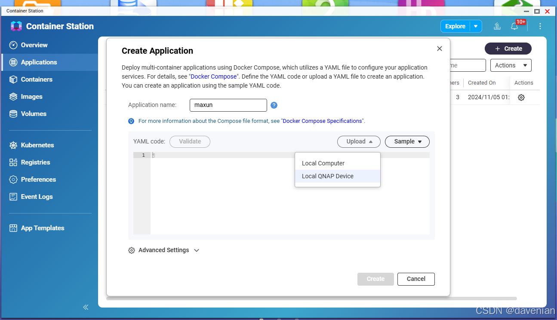Click the gear icon in Actions column

coord(521,98)
